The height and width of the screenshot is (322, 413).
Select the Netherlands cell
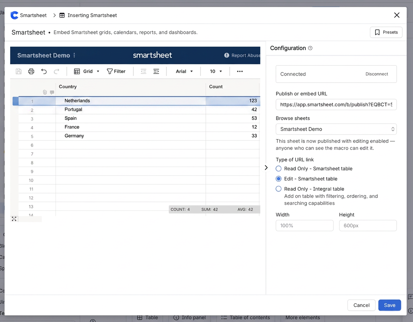tap(130, 101)
